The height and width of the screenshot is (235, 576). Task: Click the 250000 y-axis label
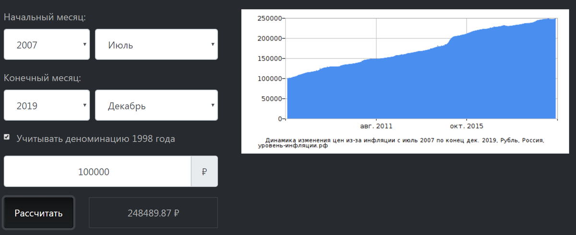269,18
